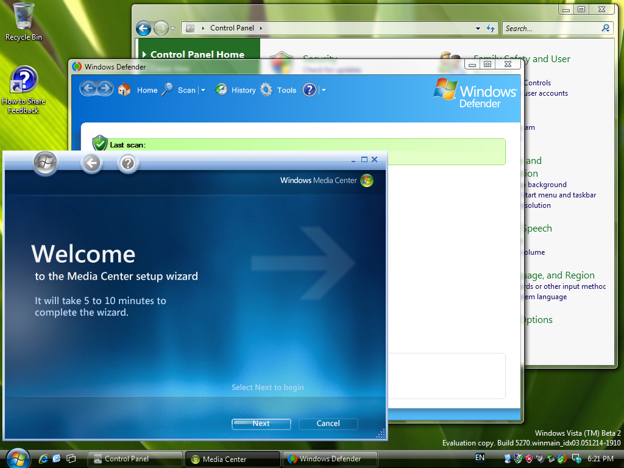Click the address bar refresh icon
Image resolution: width=624 pixels, height=468 pixels.
tap(491, 28)
